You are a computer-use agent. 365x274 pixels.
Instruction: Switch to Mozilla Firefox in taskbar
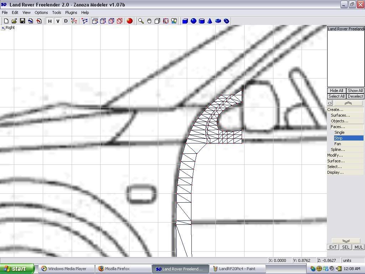pos(117,269)
